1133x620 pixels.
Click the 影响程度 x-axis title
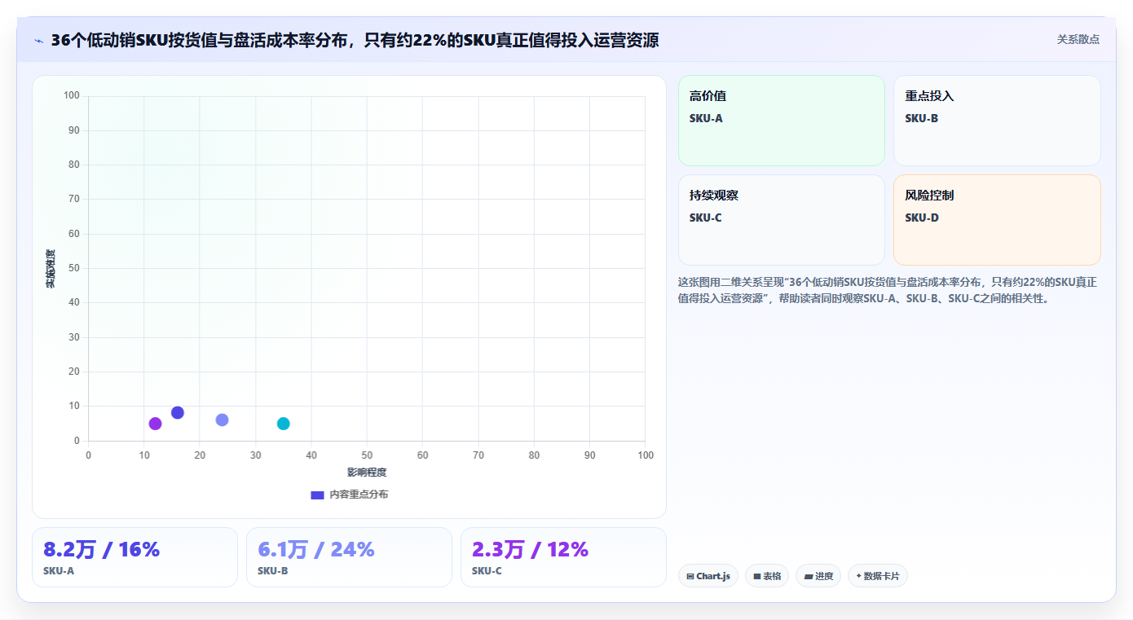pyautogui.click(x=367, y=472)
